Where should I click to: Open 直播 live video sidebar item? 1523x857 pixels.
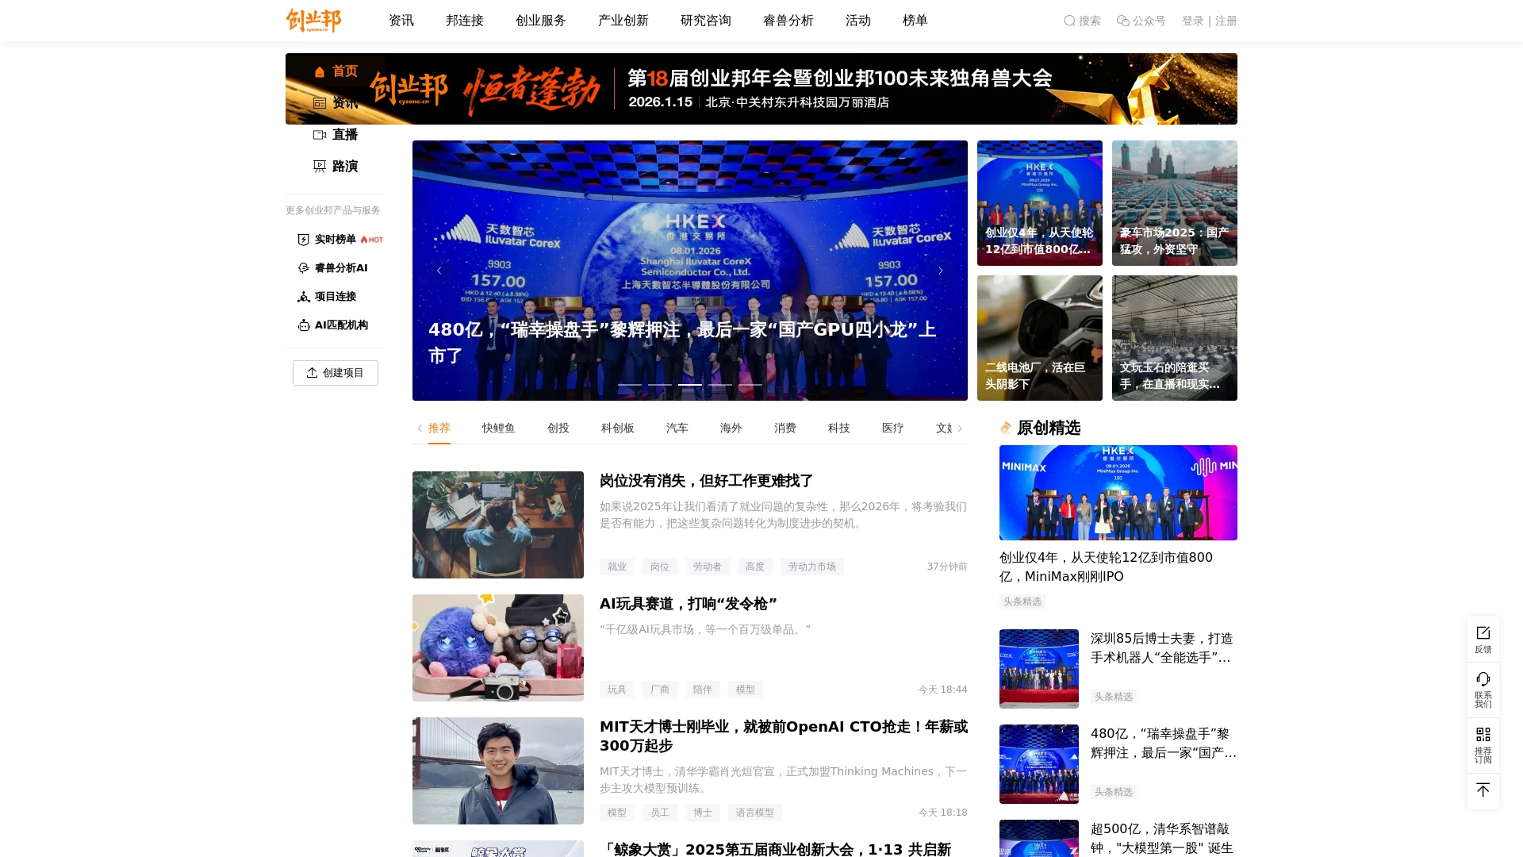point(336,135)
